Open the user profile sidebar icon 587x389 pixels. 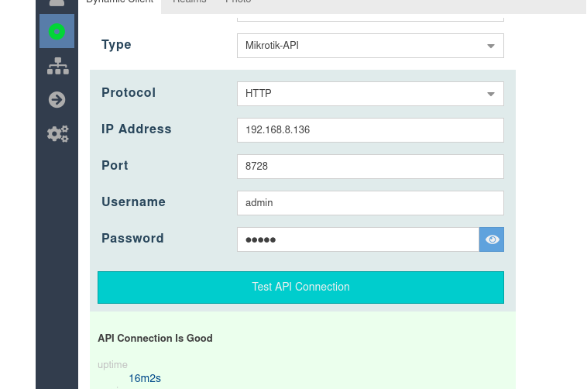(57, 3)
